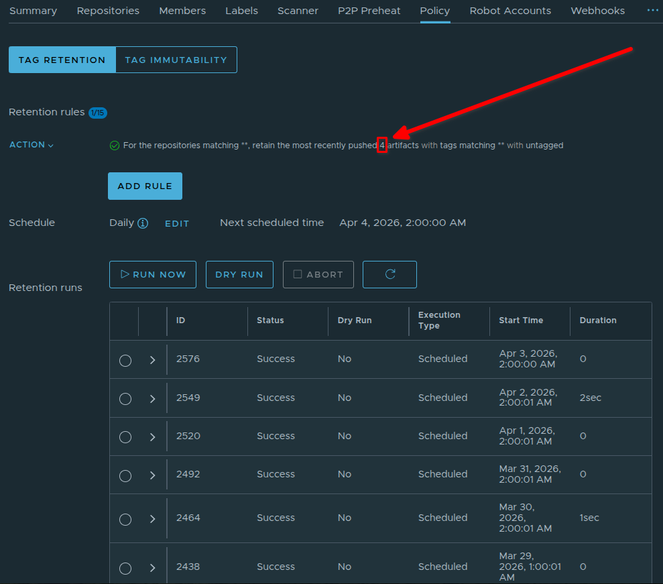Click the retention rules 1/15 count badge
The height and width of the screenshot is (584, 663).
[x=98, y=113]
